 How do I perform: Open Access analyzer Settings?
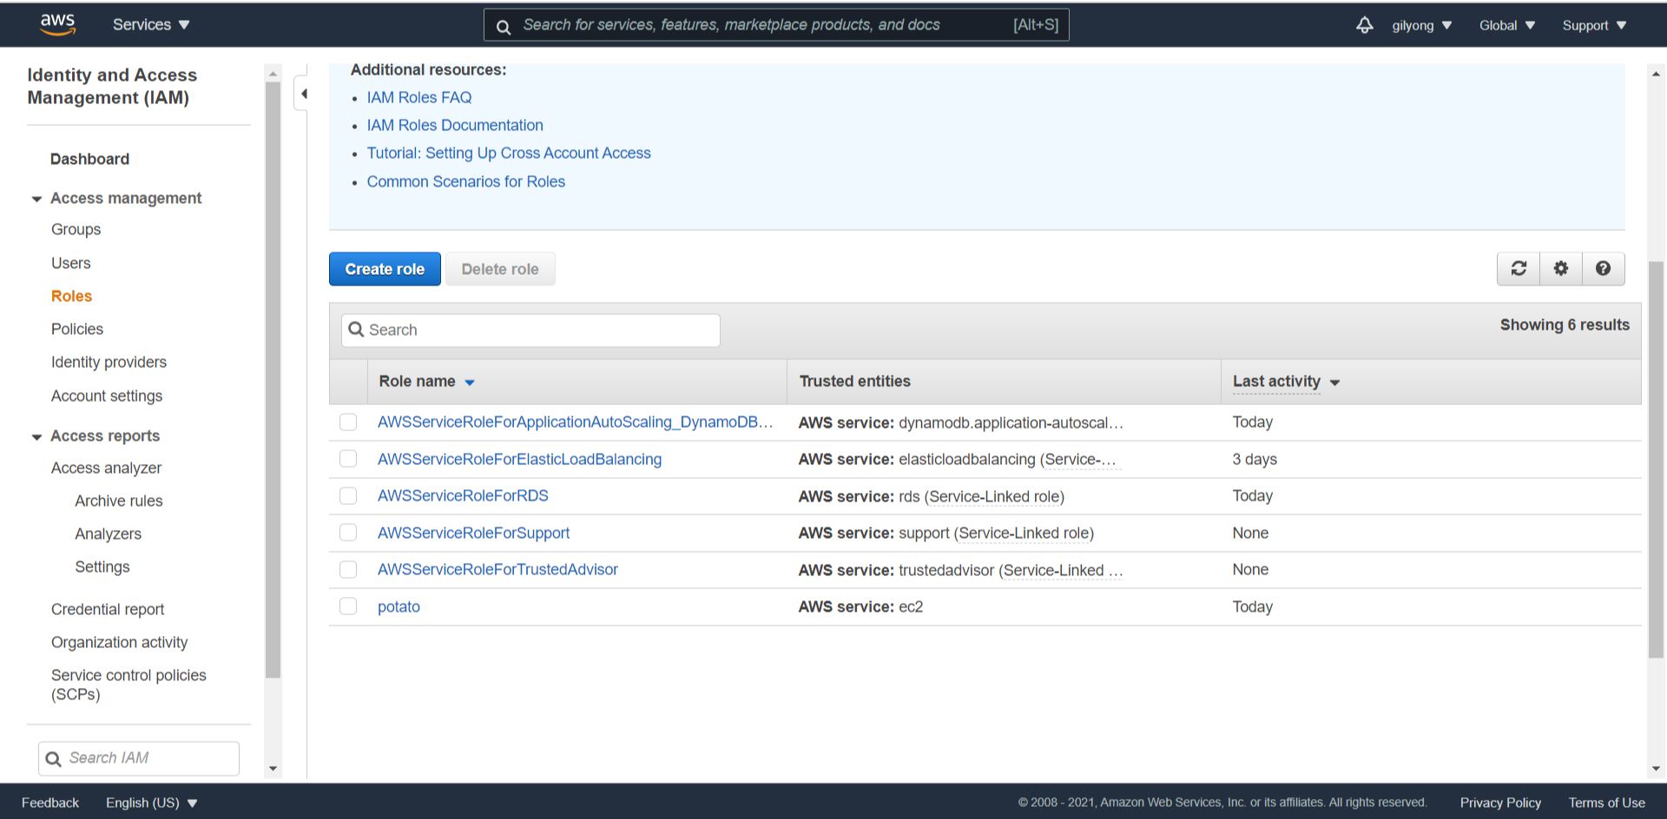102,567
